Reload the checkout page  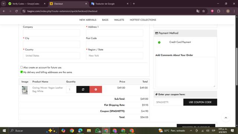click(16, 11)
